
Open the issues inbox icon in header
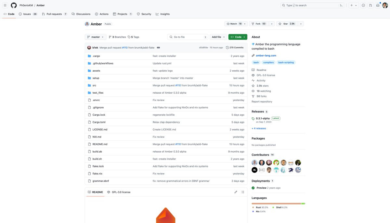363,5
